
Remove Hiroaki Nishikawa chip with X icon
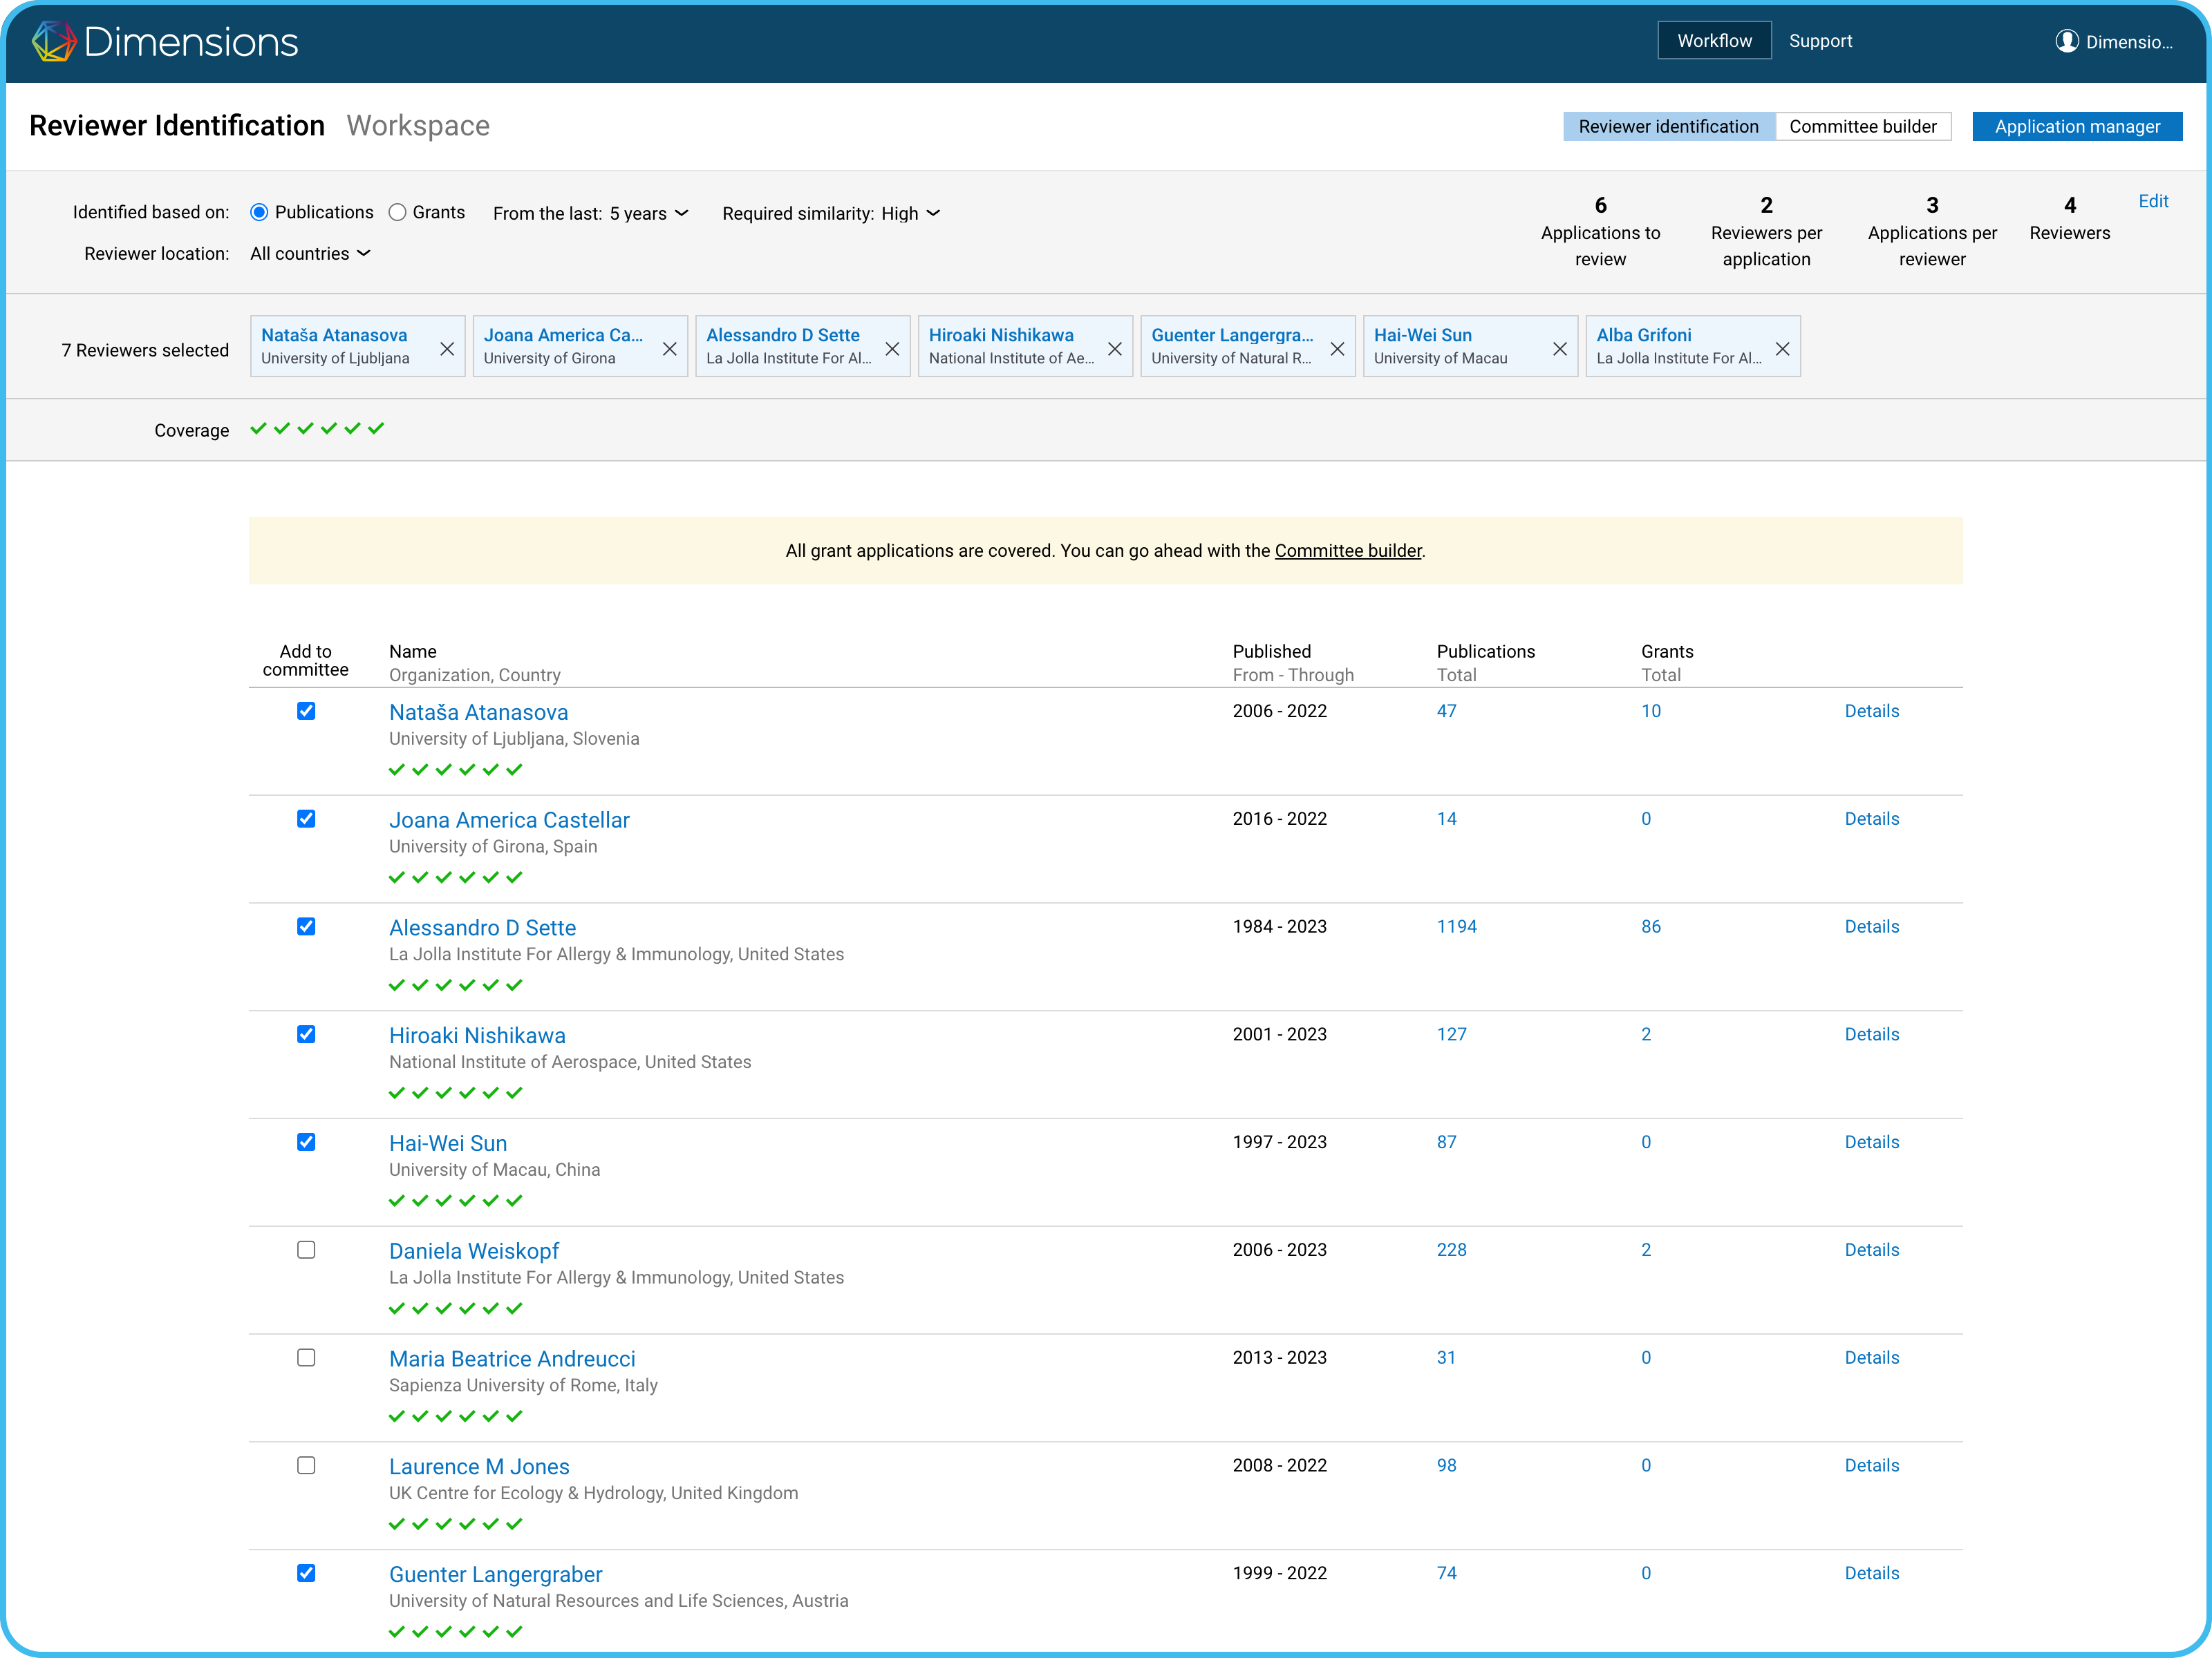[1115, 349]
